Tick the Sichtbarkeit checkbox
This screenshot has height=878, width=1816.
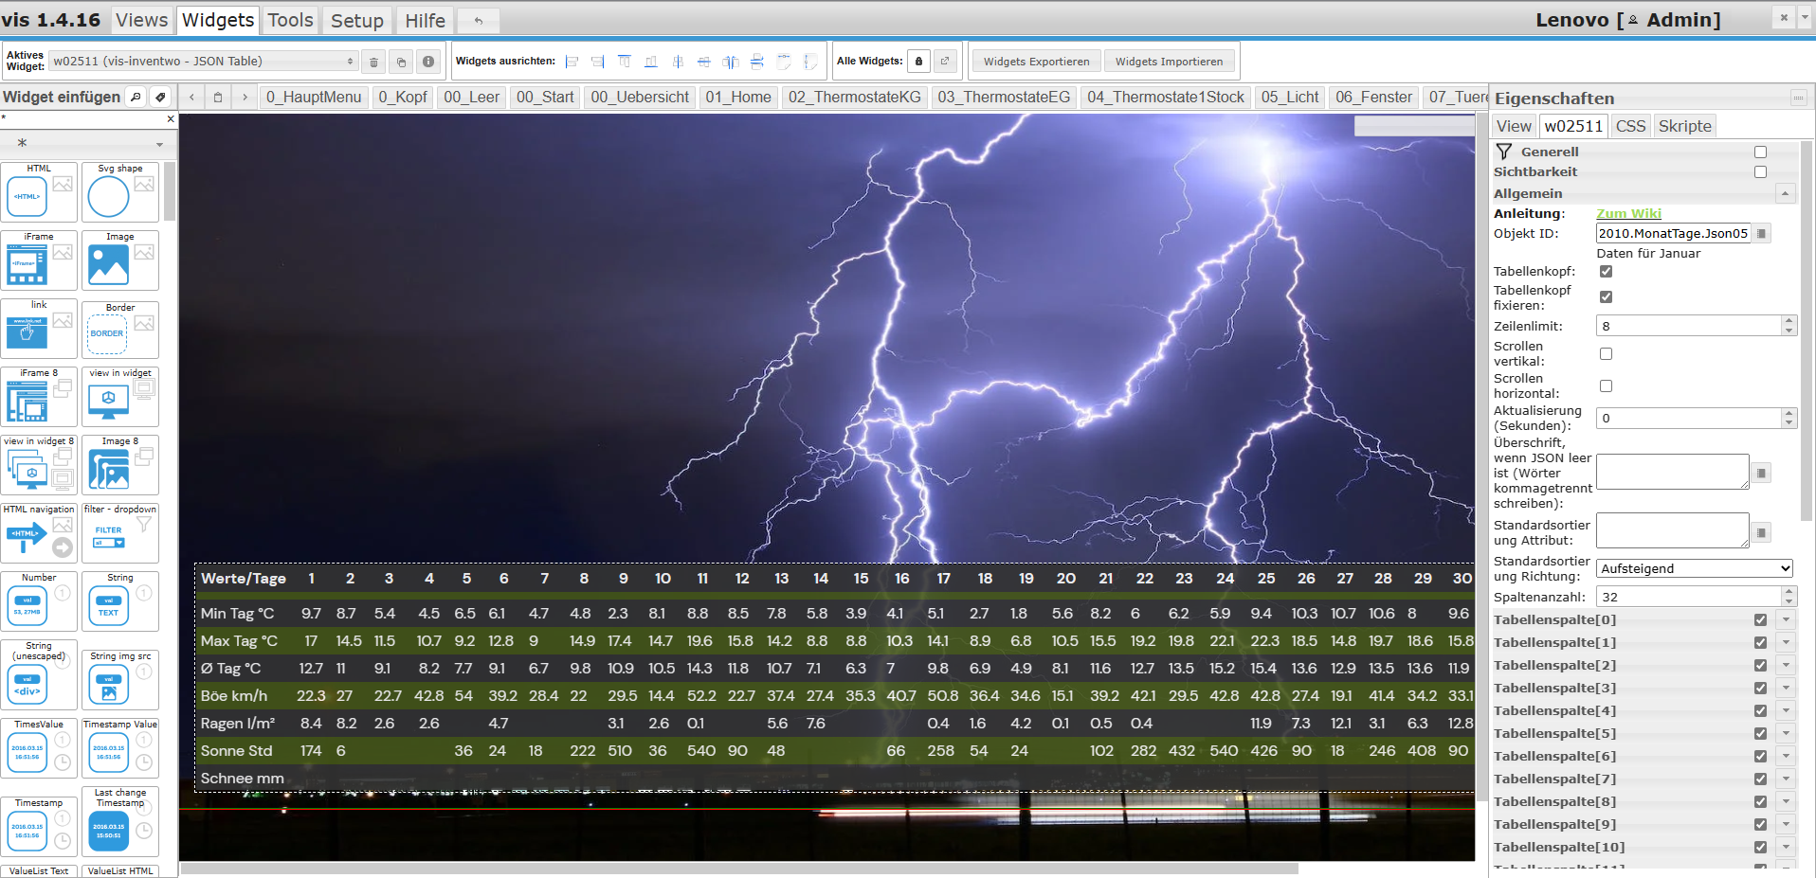[x=1760, y=172]
